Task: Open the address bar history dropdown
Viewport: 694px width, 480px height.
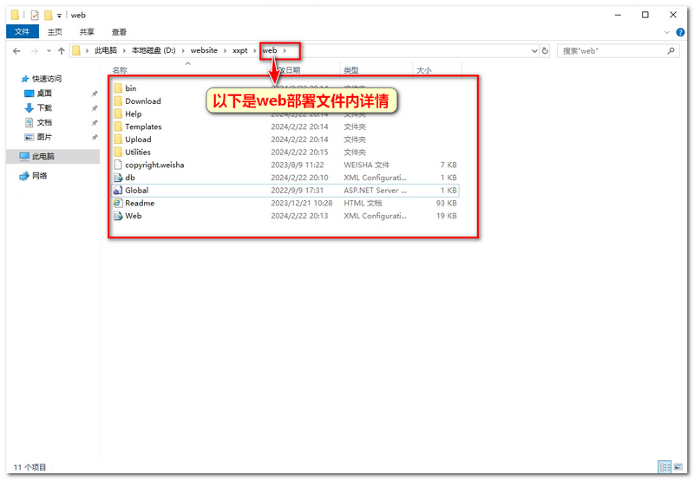Action: click(532, 51)
